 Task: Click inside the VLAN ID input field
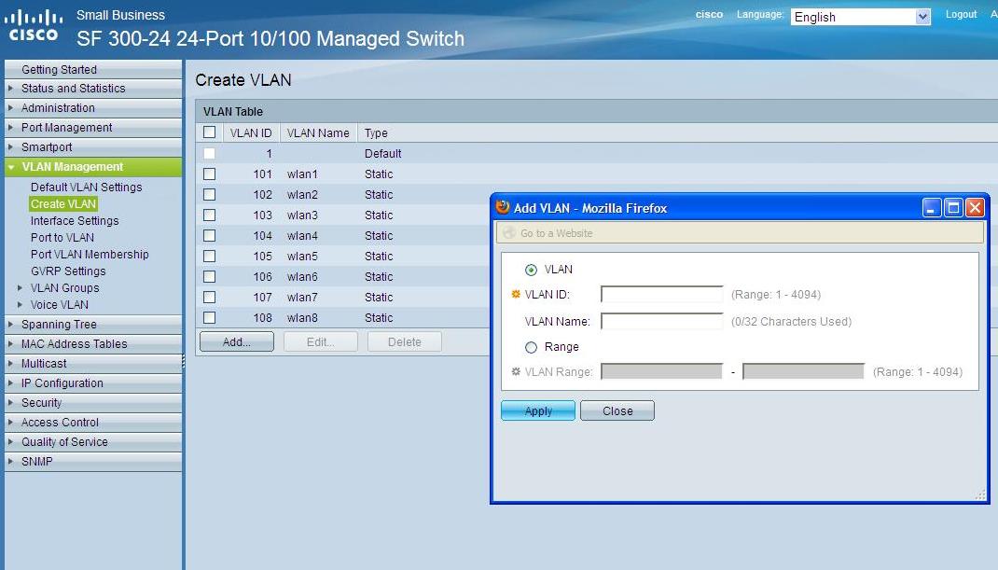click(662, 294)
